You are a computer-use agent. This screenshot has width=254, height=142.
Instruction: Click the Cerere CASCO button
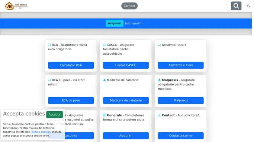(x=126, y=65)
